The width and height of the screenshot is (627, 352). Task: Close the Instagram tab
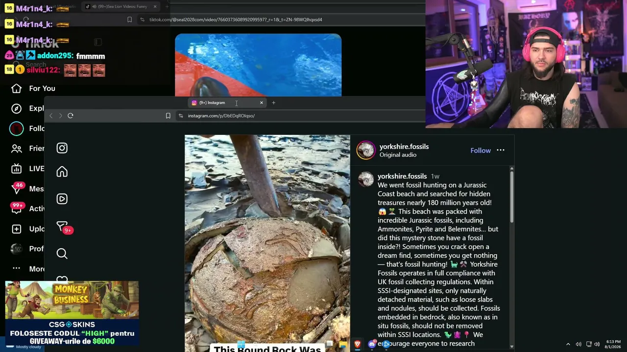point(262,103)
